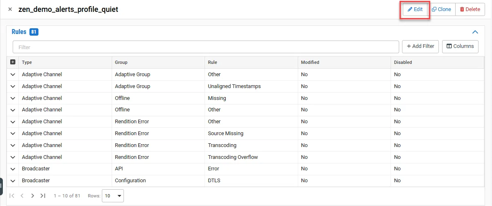Expand the Broadcaster Configuration DTLS row

point(13,181)
